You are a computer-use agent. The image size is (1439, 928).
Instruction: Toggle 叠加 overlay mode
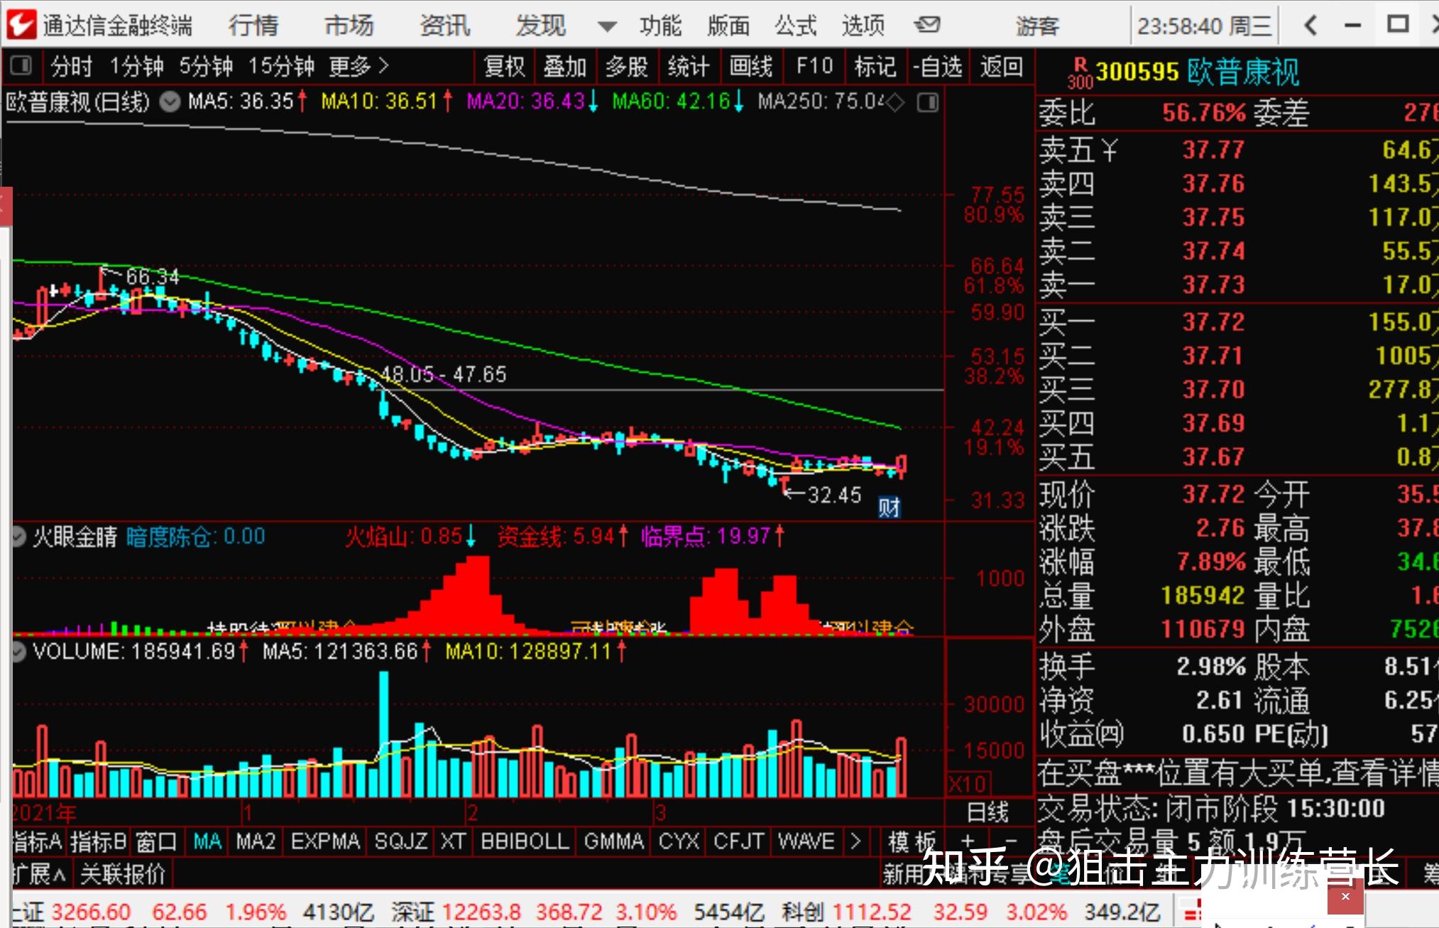click(x=565, y=67)
